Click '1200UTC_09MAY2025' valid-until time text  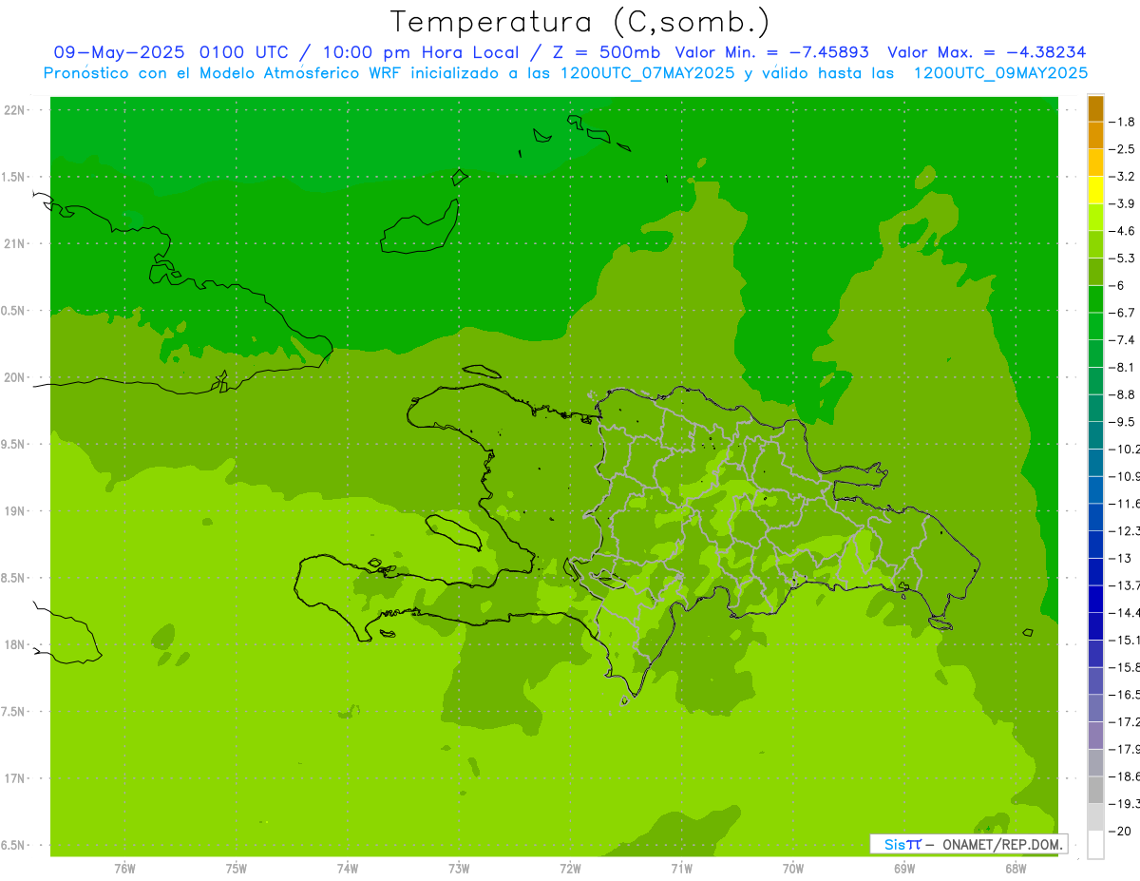pos(1000,73)
